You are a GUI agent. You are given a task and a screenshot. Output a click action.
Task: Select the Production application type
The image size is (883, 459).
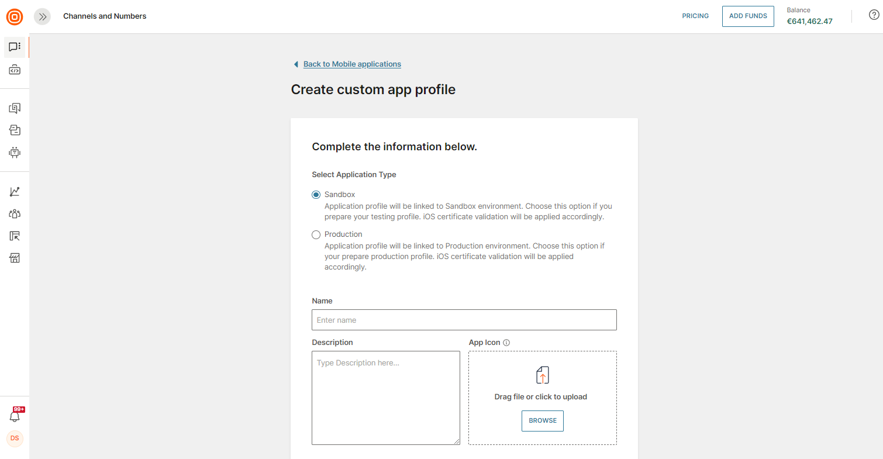316,234
